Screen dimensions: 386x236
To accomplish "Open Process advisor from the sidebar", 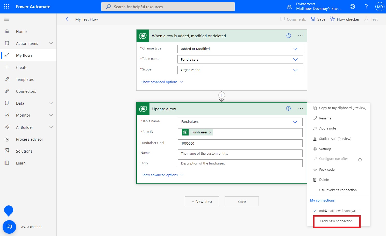I will 29,139.
